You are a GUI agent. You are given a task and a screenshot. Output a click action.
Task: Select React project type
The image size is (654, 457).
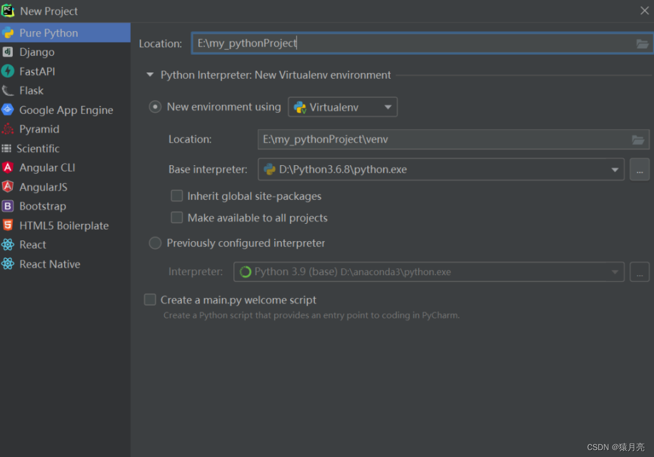[x=65, y=245]
